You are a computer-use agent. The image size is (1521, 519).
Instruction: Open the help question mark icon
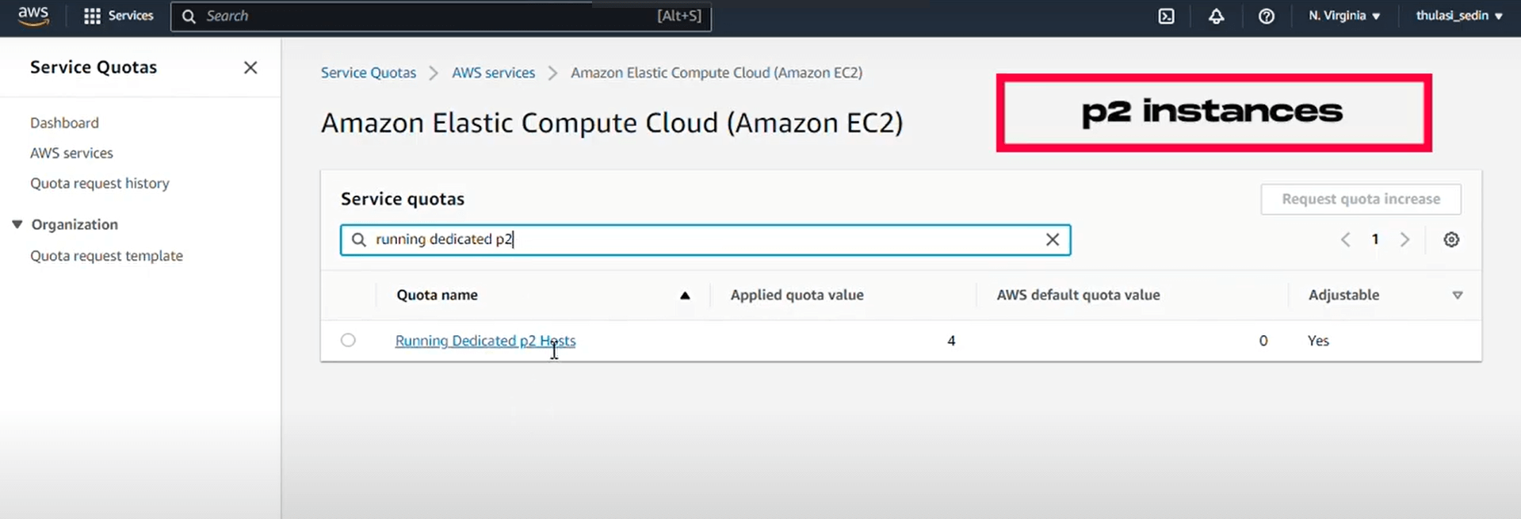[x=1266, y=16]
